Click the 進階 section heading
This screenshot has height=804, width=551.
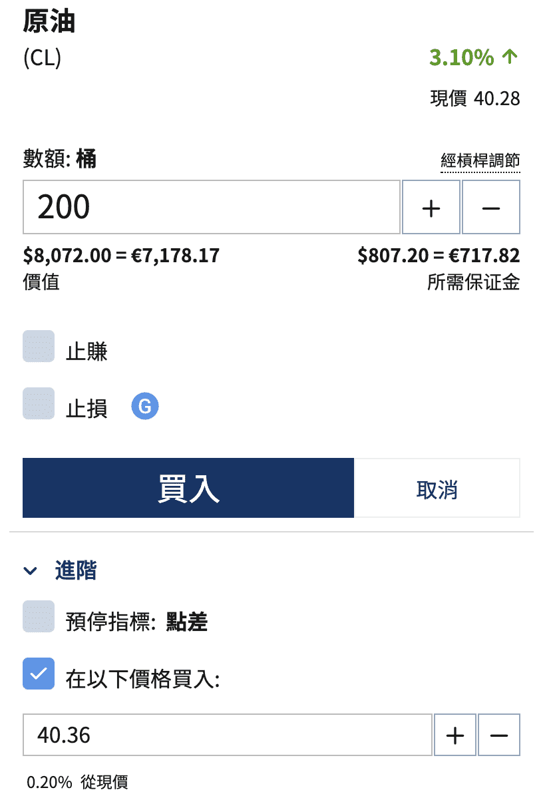75,570
